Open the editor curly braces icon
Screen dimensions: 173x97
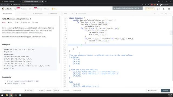point(158,13)
